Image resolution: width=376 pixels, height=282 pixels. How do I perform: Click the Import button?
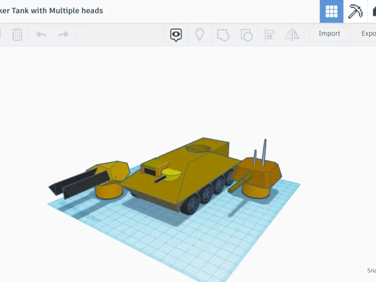pos(329,33)
